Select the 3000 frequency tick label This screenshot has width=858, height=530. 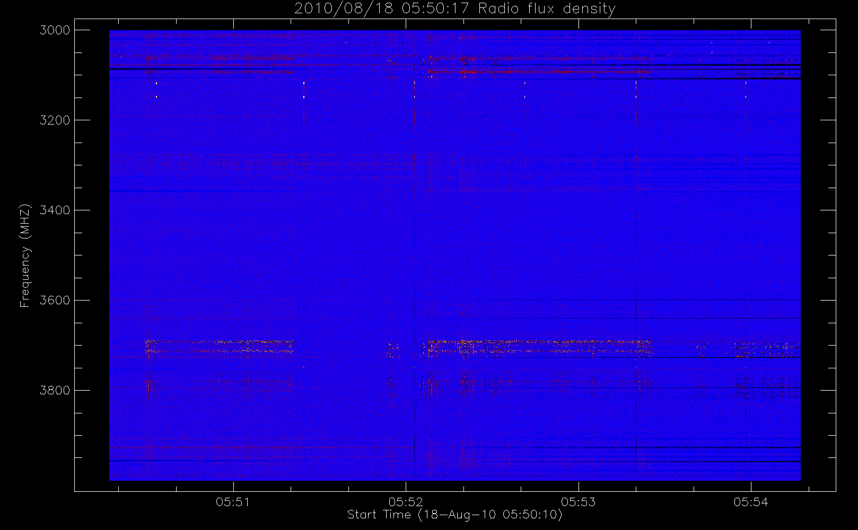[55, 30]
